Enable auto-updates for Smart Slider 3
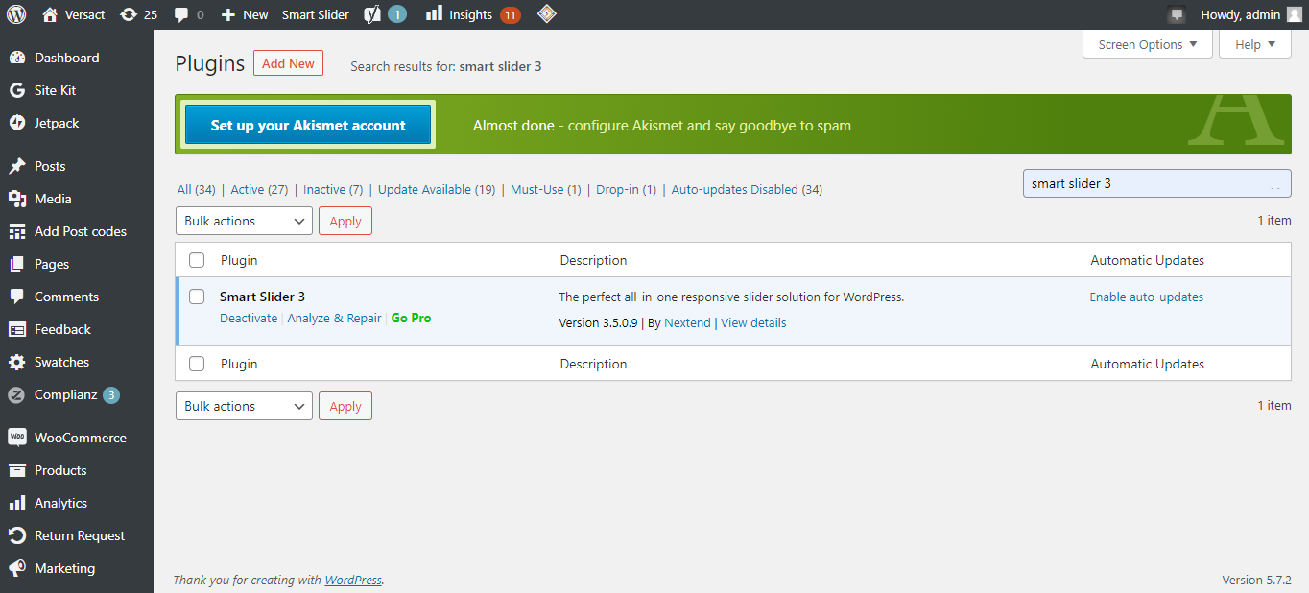The image size is (1309, 593). [x=1146, y=297]
